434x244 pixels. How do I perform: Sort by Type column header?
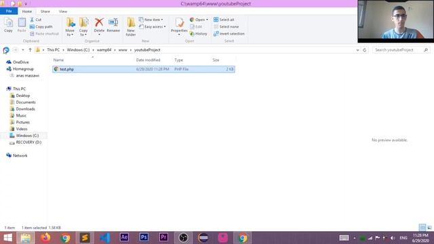point(178,60)
